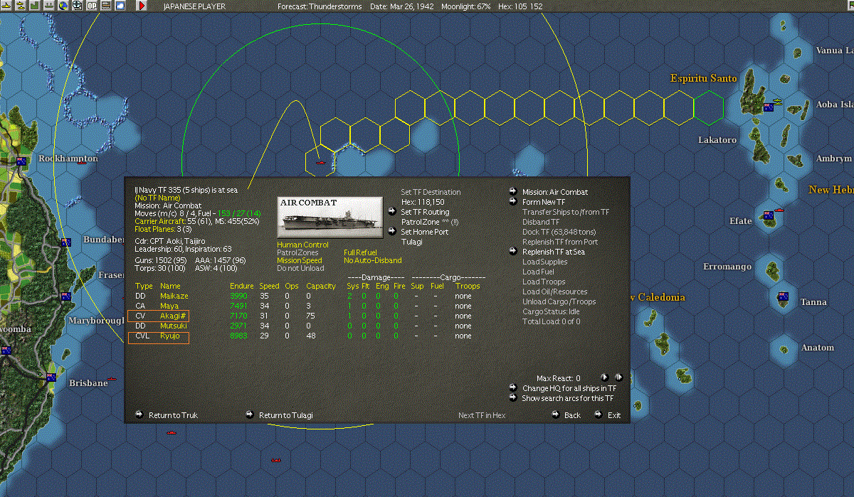This screenshot has height=497, width=854.
Task: Click the double-ship icon in the top toolbar
Action: (x=21, y=6)
